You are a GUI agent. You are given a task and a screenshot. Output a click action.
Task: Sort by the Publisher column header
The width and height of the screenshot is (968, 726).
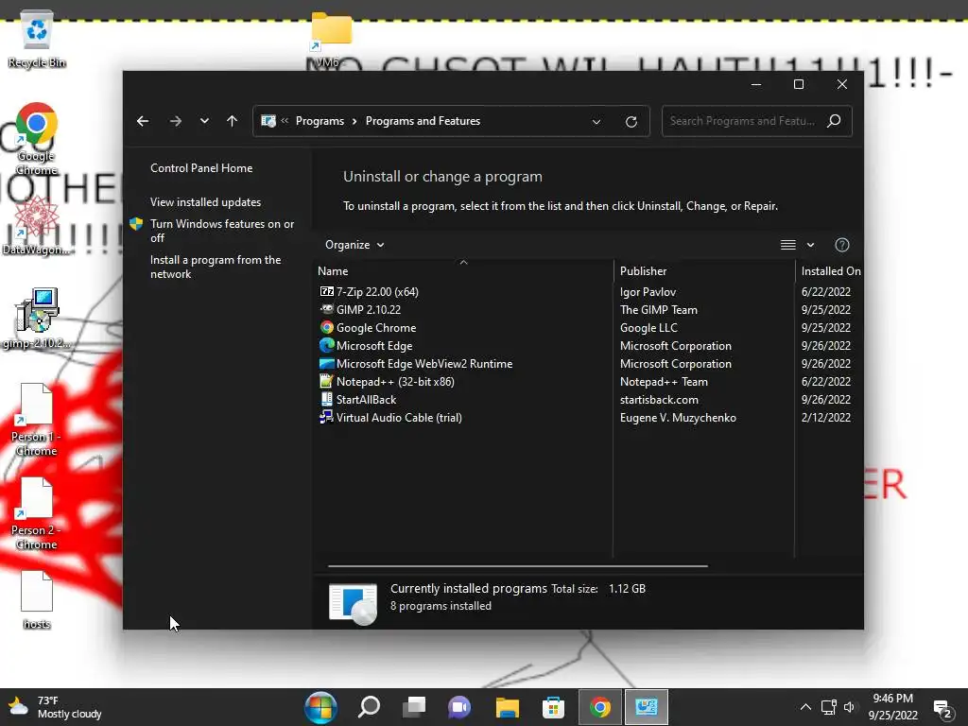703,271
